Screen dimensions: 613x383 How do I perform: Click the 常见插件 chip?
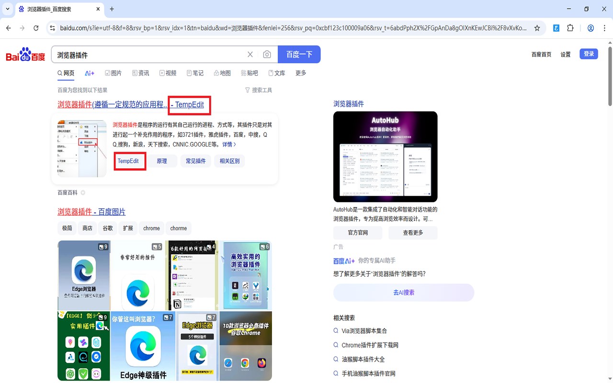[x=195, y=161]
